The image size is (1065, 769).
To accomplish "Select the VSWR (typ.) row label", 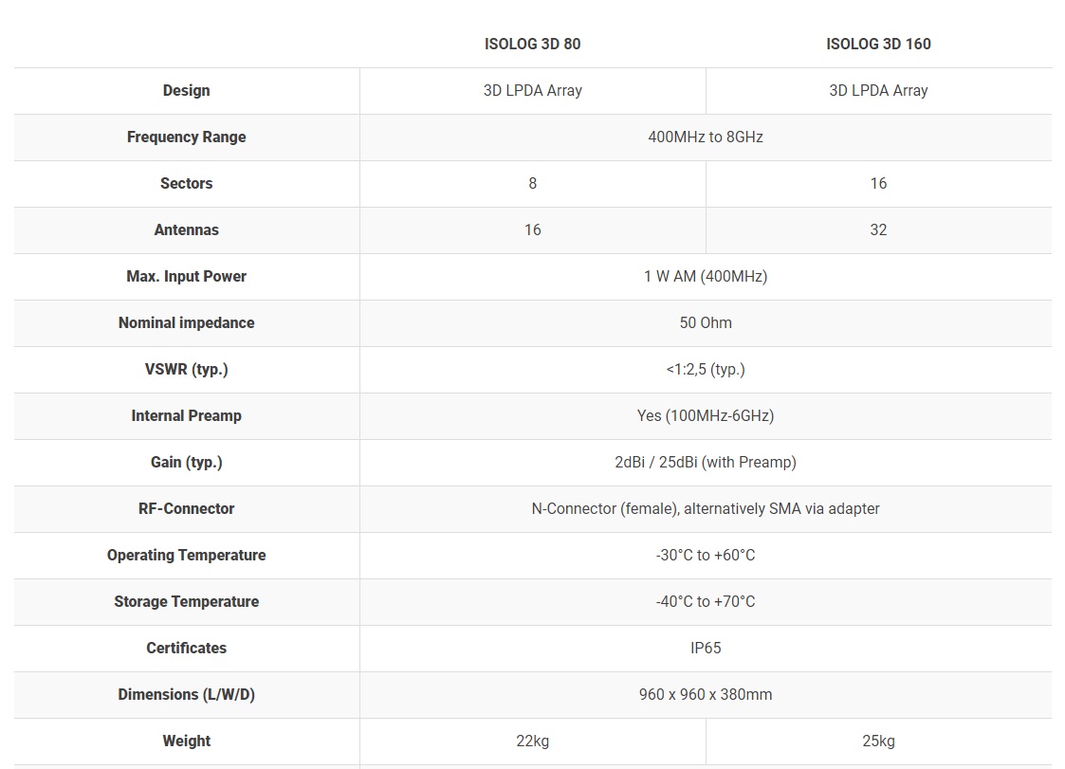I will coord(186,369).
